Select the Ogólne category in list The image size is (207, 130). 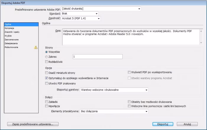pos(21,25)
